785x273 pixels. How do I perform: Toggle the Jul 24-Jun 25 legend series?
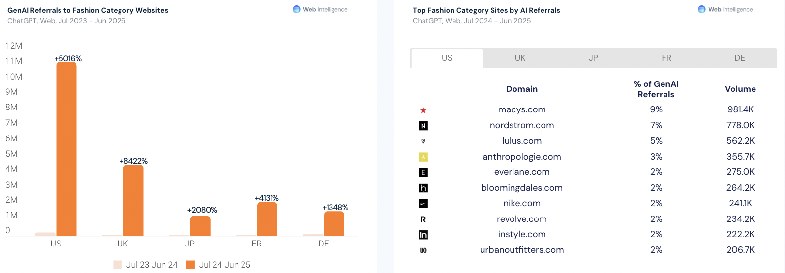(x=218, y=265)
